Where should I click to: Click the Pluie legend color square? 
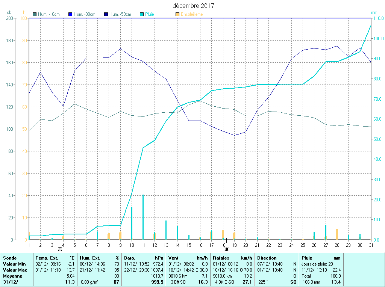point(142,14)
